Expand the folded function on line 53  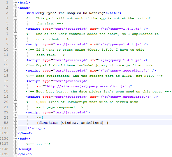pos(15,123)
